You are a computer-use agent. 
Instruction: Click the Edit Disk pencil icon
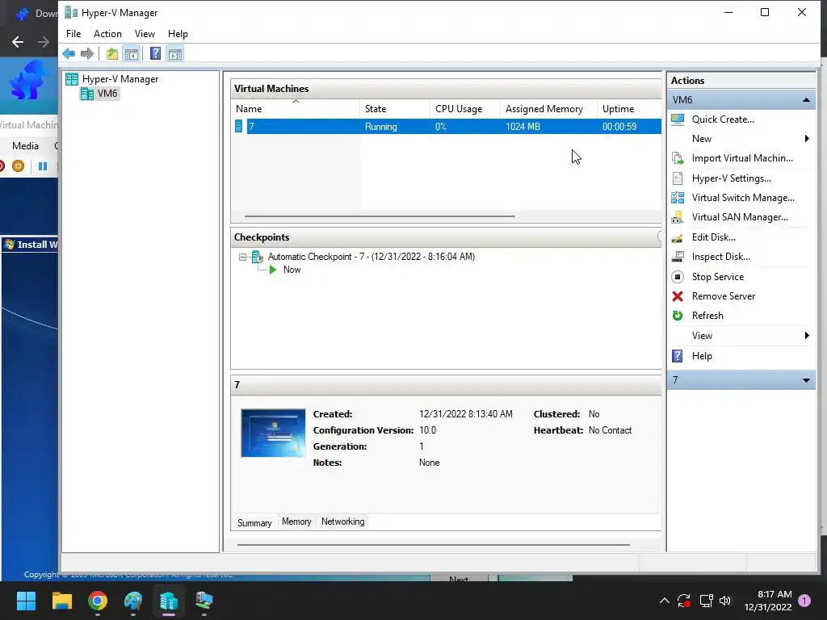(678, 238)
